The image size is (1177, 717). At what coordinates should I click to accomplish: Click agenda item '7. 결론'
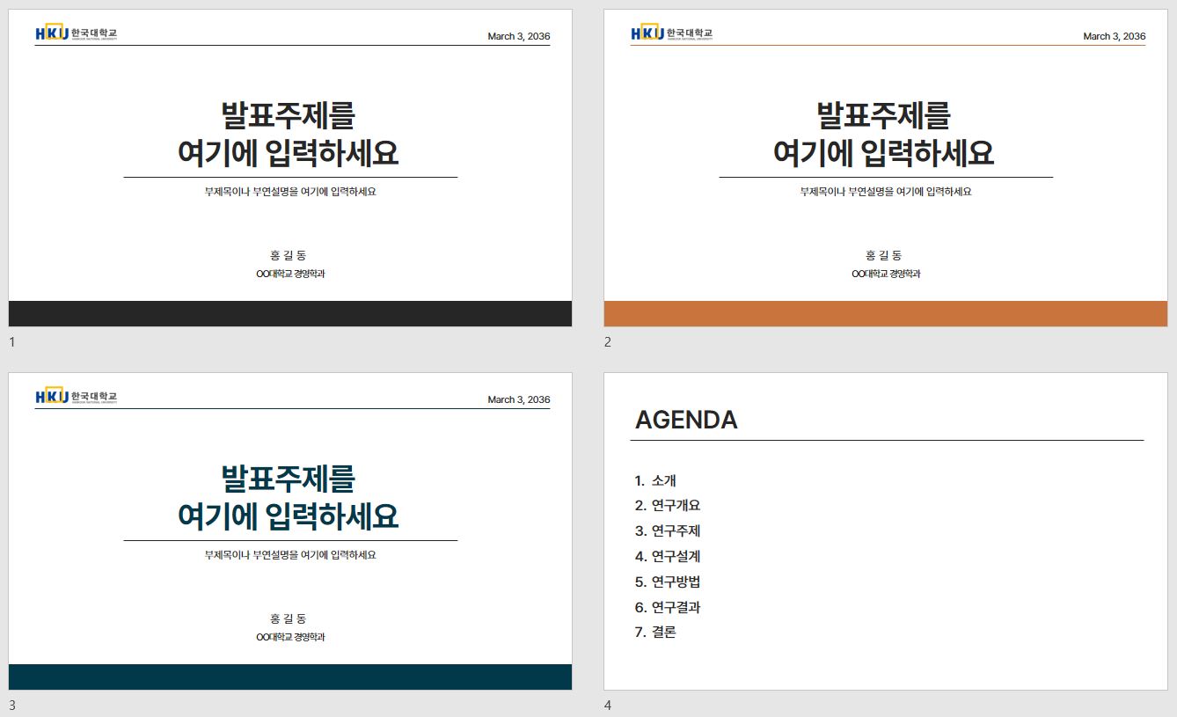(x=655, y=632)
